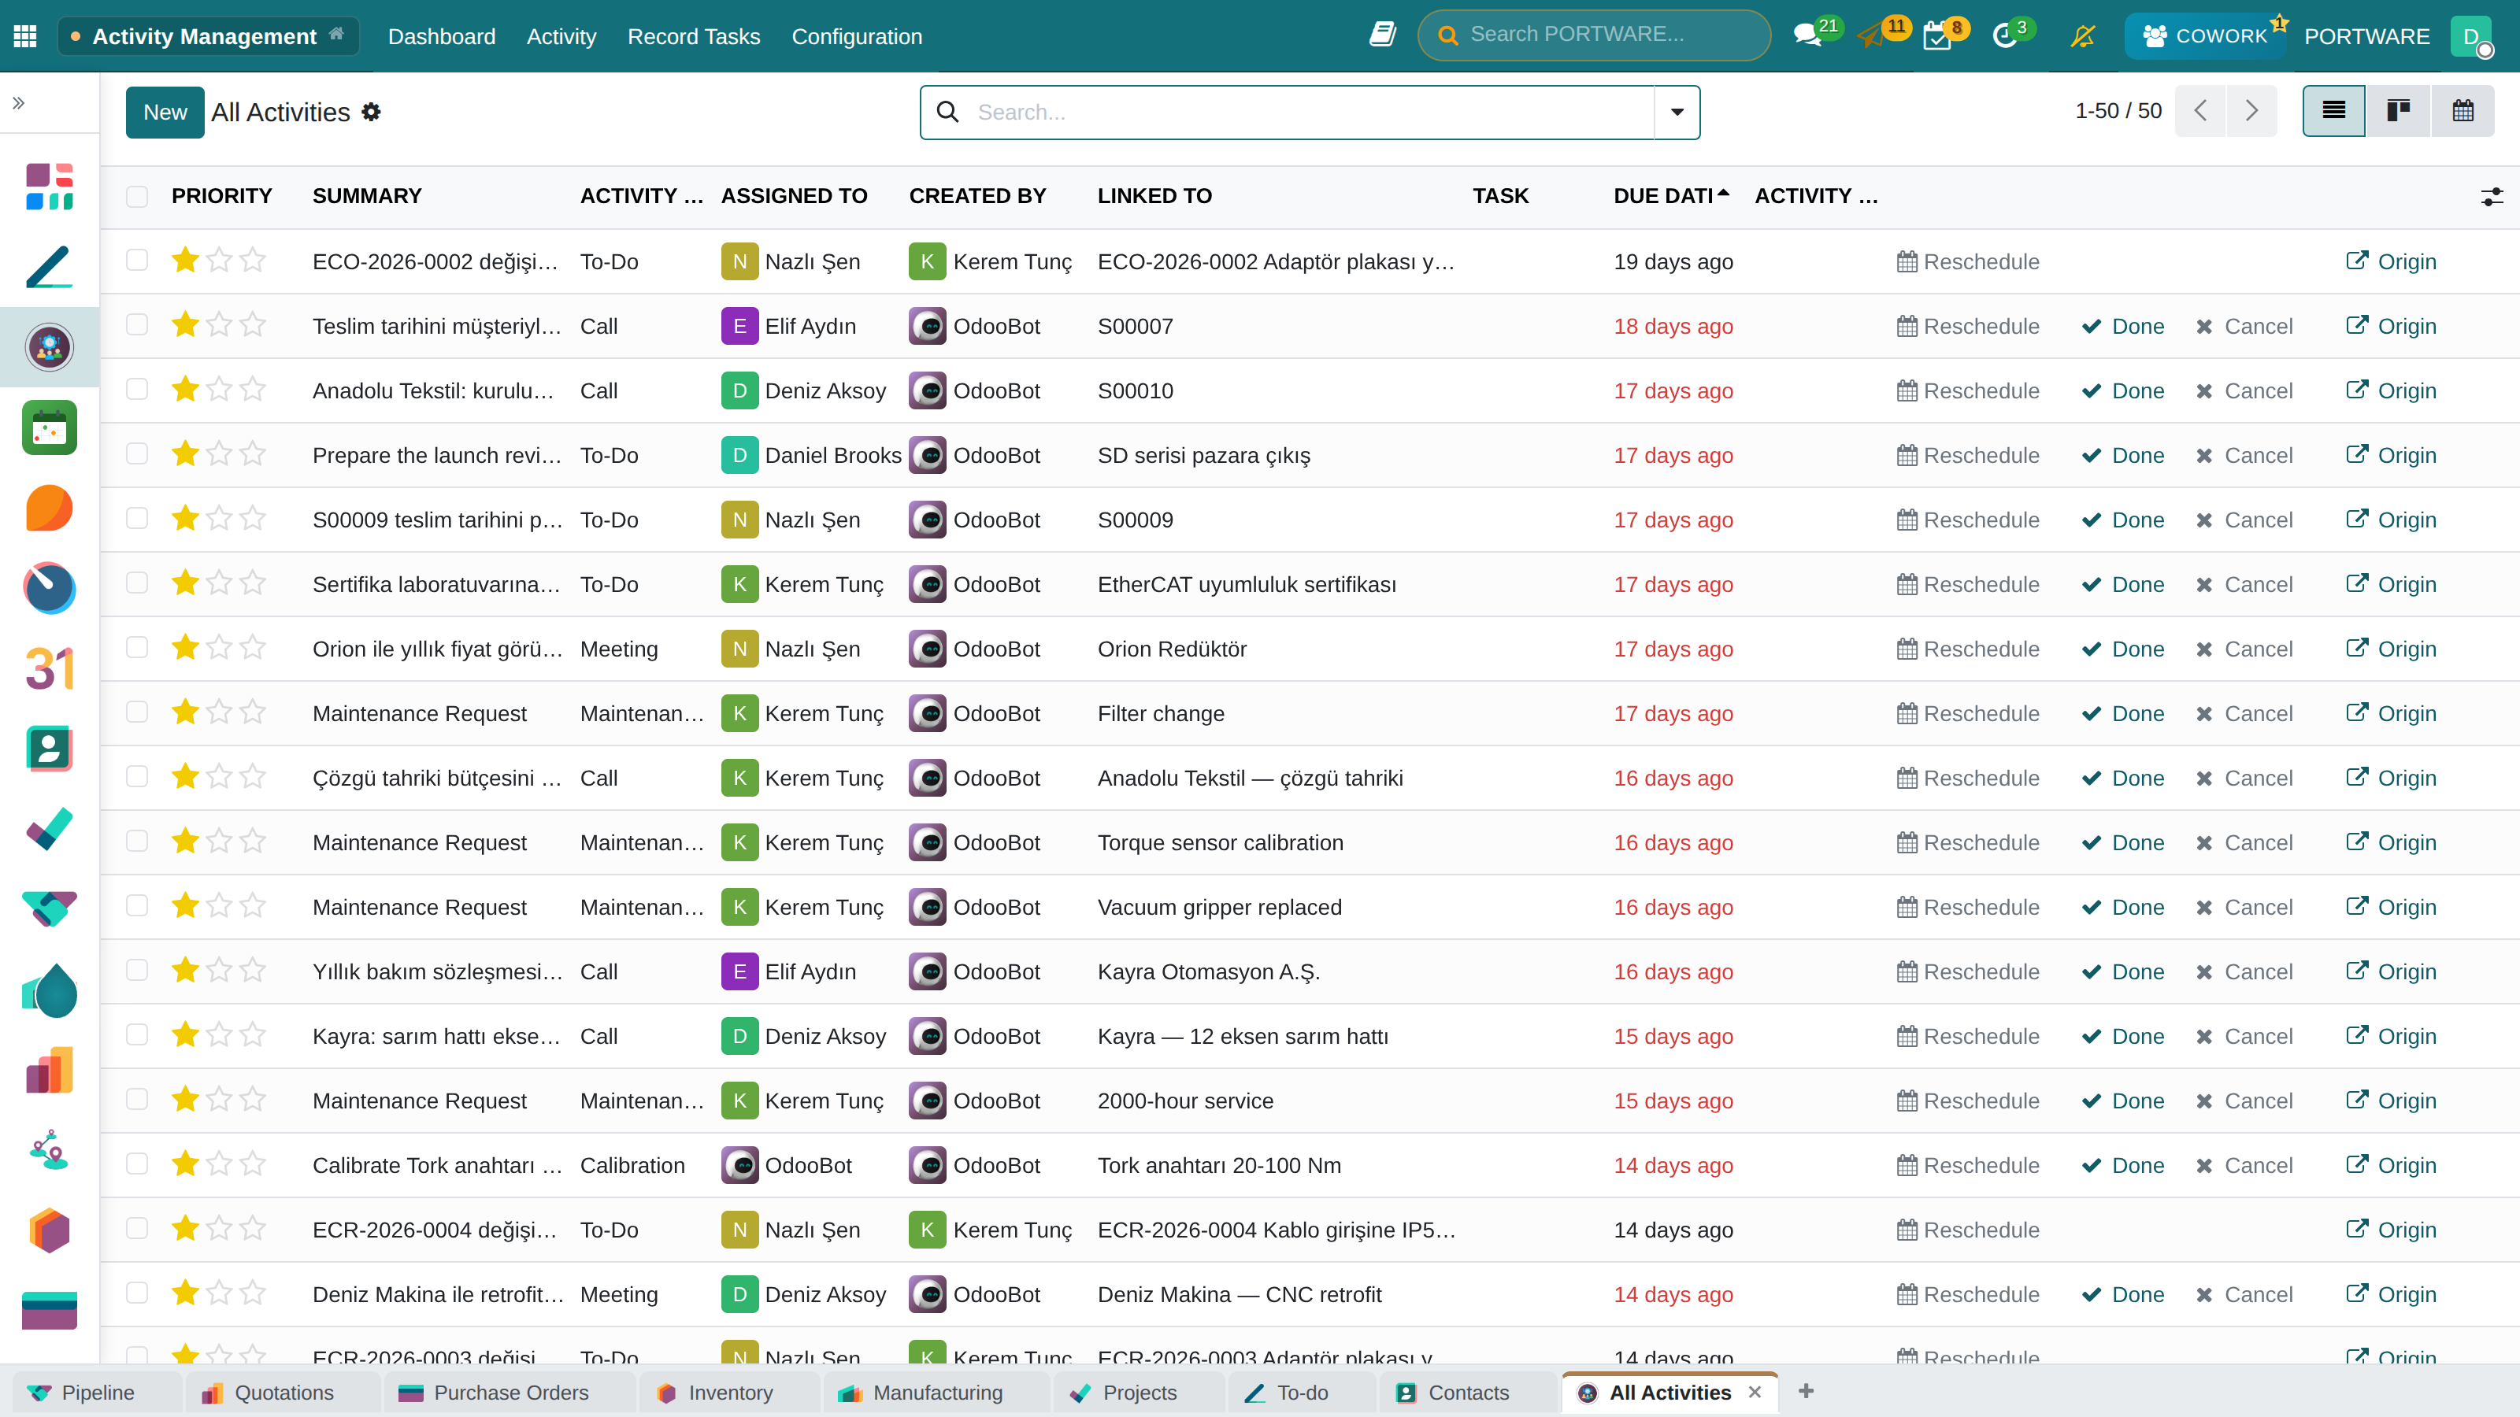Expand the search options dropdown arrow

[1677, 113]
